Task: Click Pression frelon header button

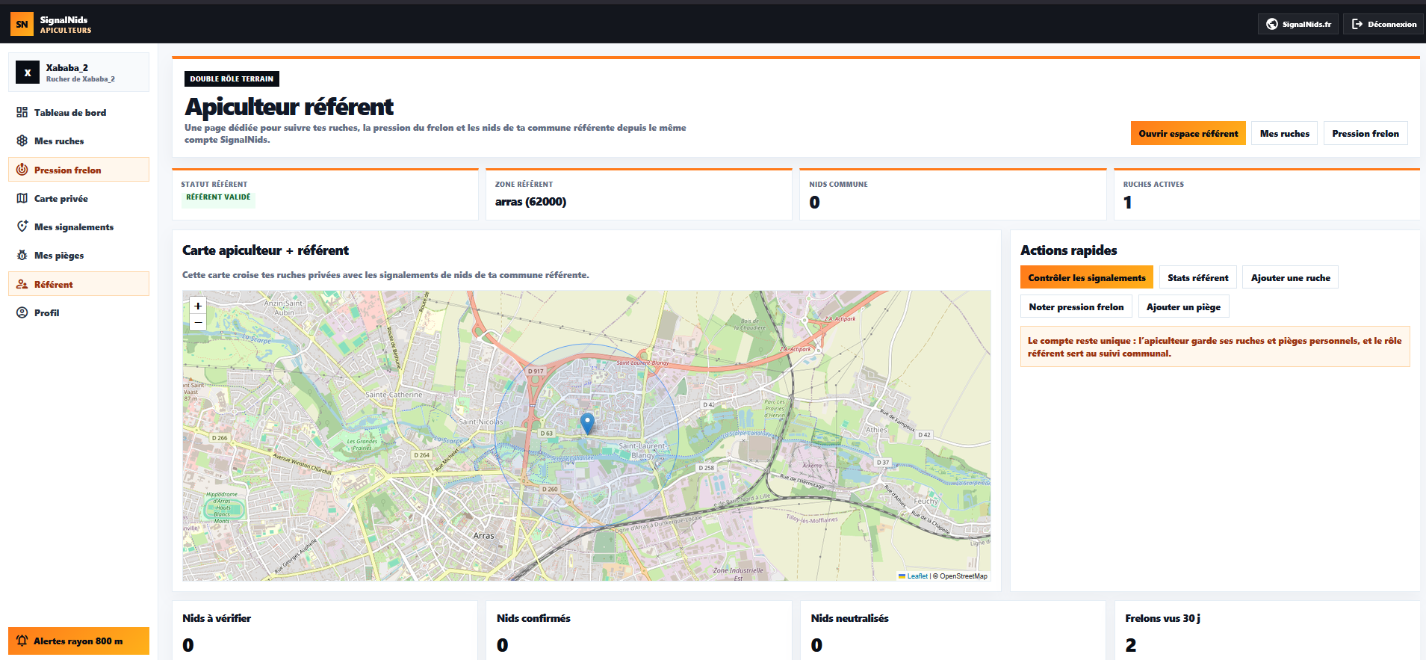Action: 1365,133
